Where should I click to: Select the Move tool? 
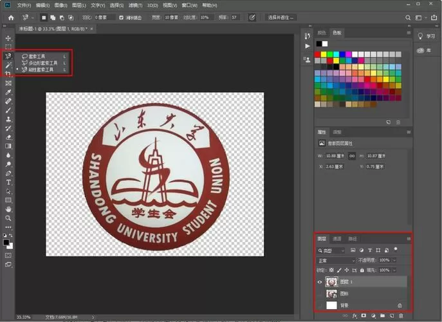[8, 38]
